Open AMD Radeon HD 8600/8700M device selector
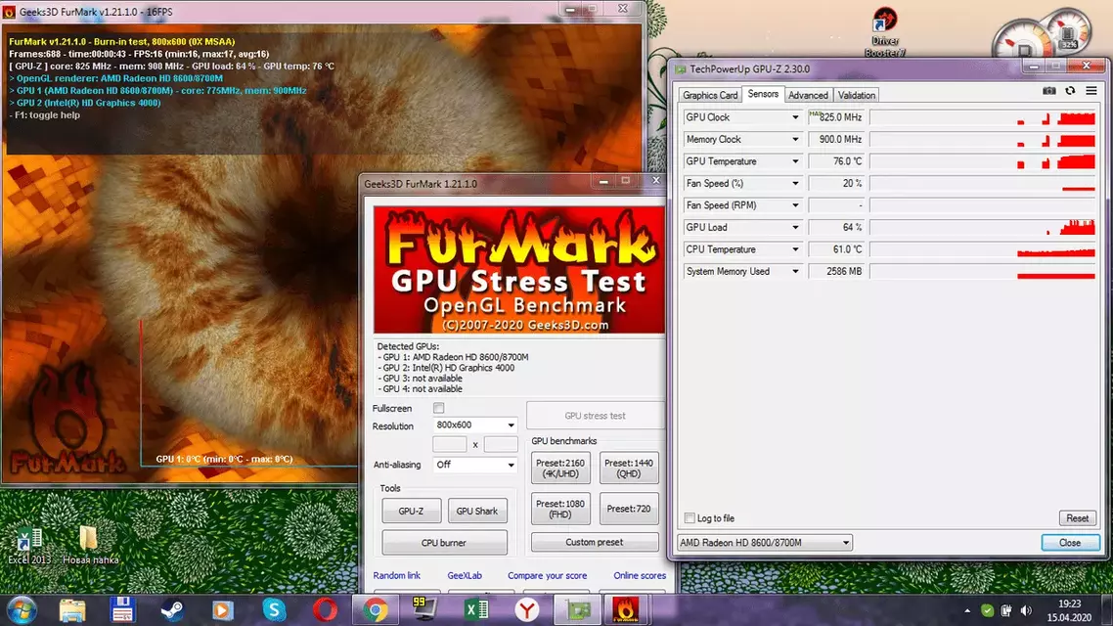1113x626 pixels. click(765, 542)
